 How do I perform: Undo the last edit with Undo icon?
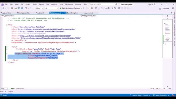pyautogui.click(x=26, y=8)
